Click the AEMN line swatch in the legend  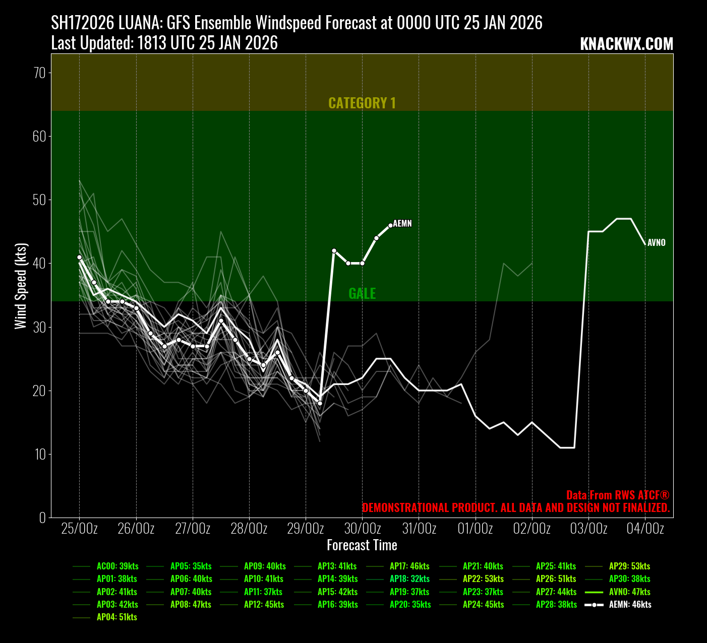coord(594,605)
